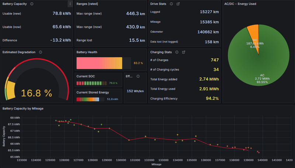
Task: Click the '# of Charging cycles' label
Action: tap(164, 70)
